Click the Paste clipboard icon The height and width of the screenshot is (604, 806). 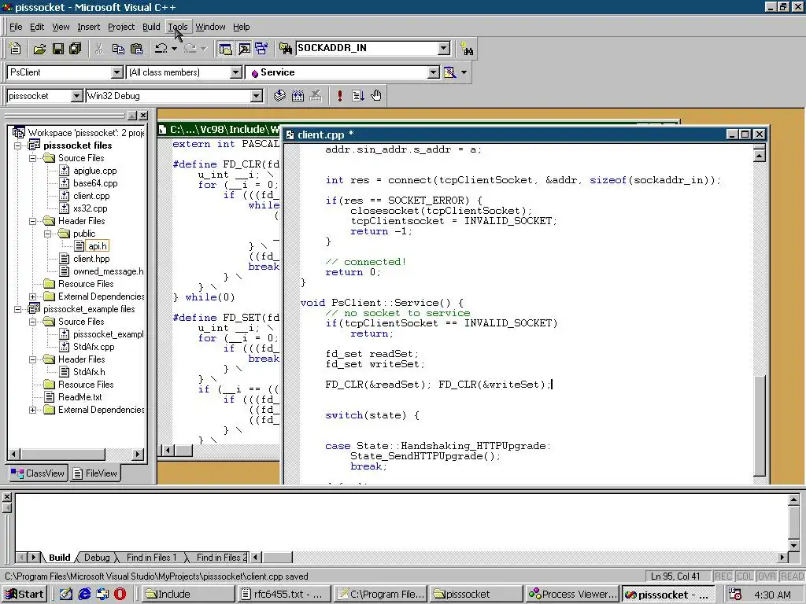[x=137, y=48]
